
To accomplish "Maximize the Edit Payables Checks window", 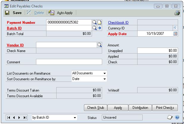I will click(x=167, y=6).
